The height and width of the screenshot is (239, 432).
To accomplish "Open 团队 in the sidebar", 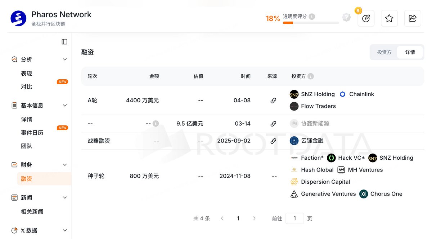I will coord(27,146).
